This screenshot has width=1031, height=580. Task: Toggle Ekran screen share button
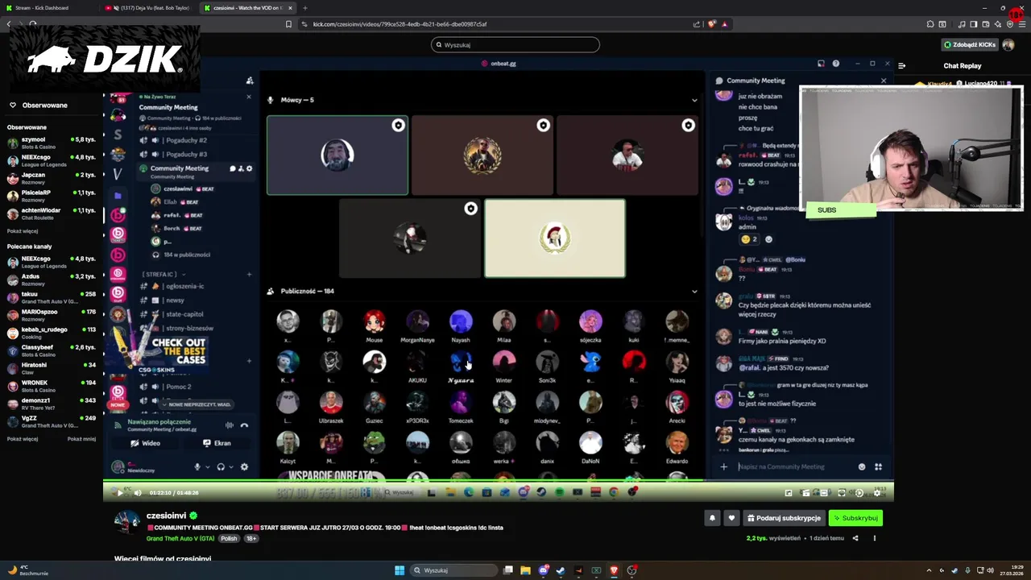[x=217, y=443]
